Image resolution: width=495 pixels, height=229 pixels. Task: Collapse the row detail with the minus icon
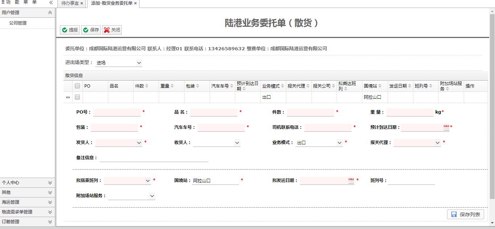[x=68, y=97]
